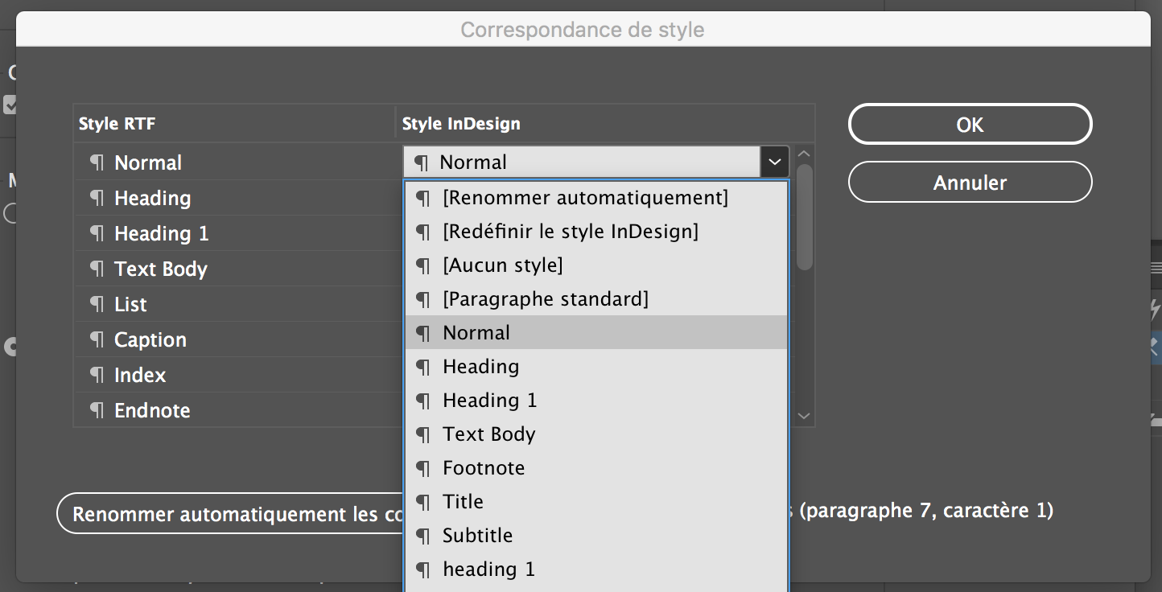Select Title in the dropdown list
The width and height of the screenshot is (1162, 592).
595,502
